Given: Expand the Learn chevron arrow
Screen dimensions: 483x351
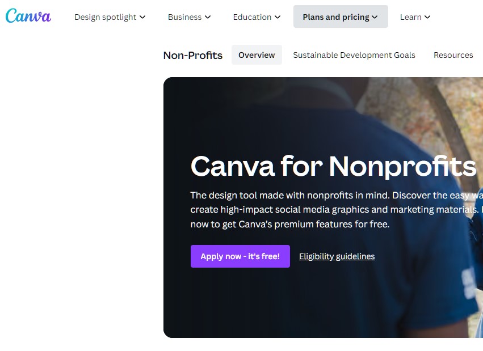Looking at the screenshot, I should coord(426,17).
